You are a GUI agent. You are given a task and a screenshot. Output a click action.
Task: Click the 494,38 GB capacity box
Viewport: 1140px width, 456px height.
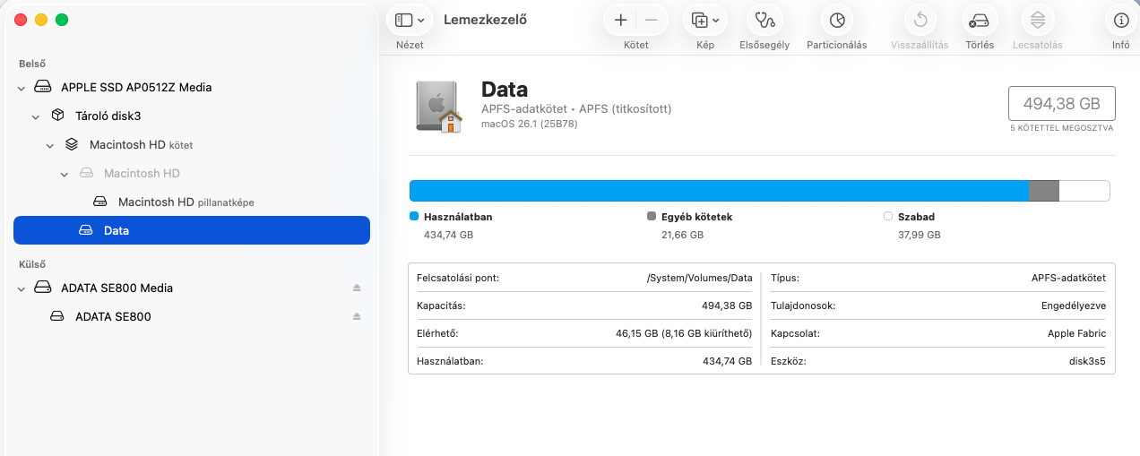[1062, 104]
